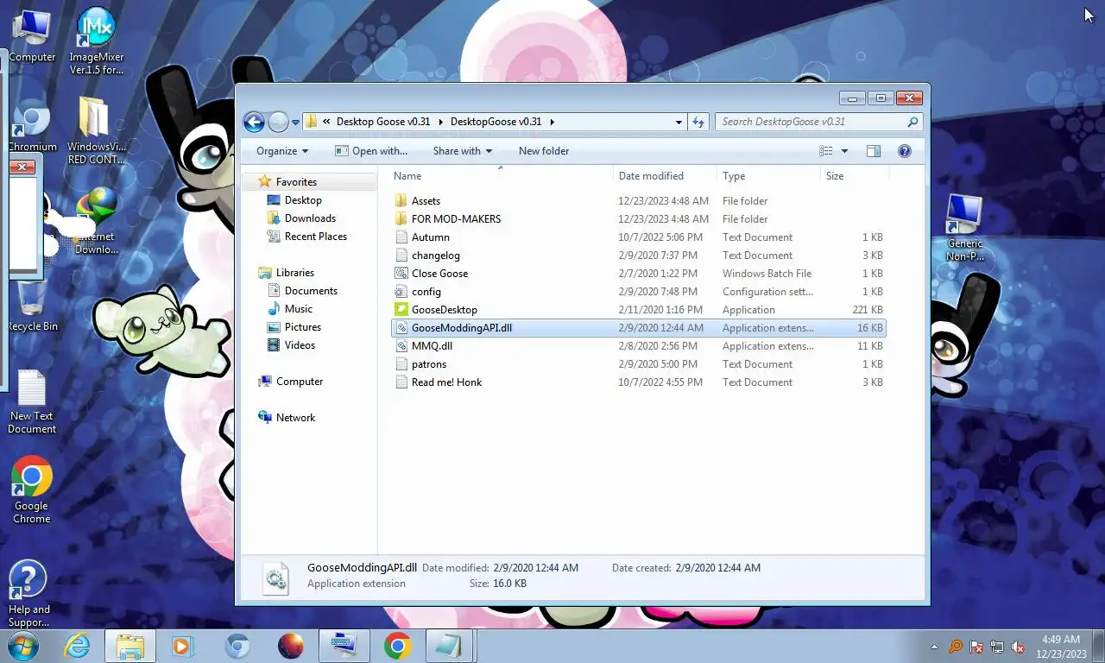Click the search magnifier icon in Explorer
The width and height of the screenshot is (1105, 663).
point(912,122)
